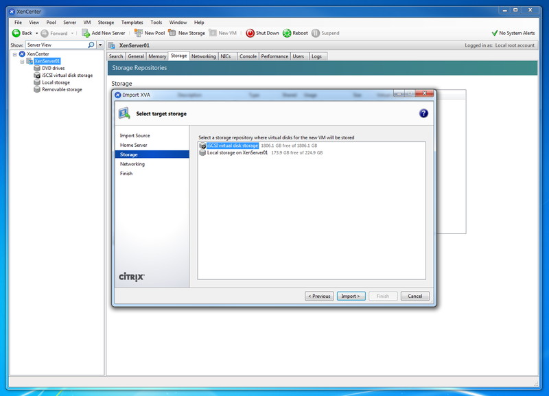Click the Previous button in wizard
The height and width of the screenshot is (396, 549).
319,296
